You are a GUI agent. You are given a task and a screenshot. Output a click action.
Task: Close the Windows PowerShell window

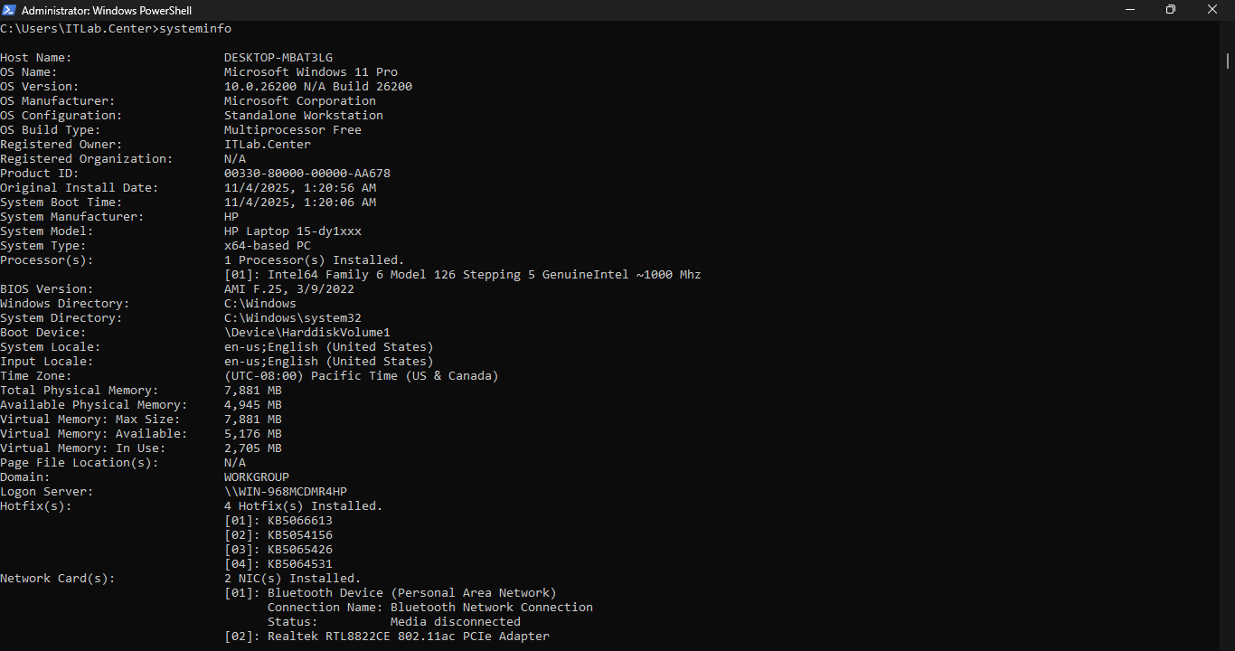[1212, 10]
